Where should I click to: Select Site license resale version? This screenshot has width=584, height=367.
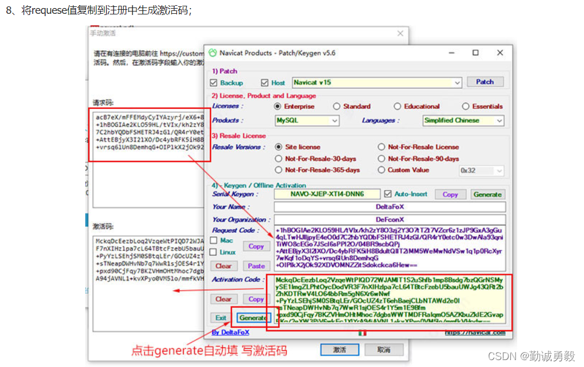278,147
